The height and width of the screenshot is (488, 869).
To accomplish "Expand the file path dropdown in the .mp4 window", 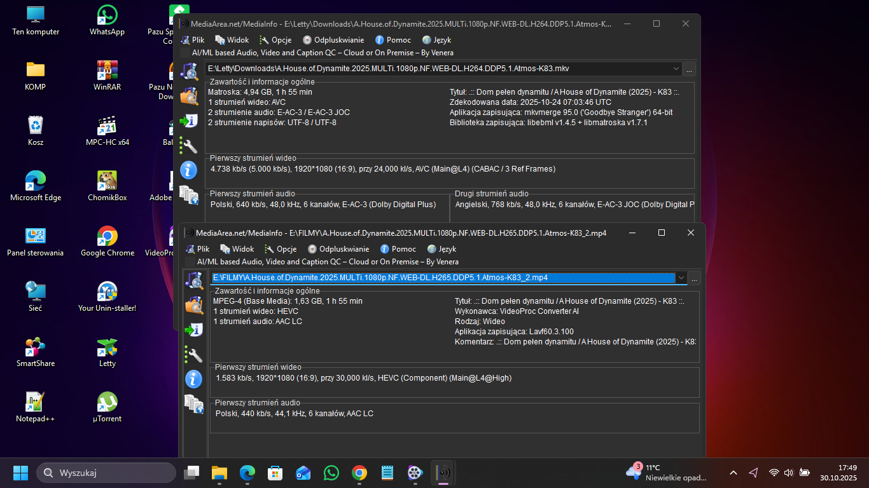I will 681,278.
